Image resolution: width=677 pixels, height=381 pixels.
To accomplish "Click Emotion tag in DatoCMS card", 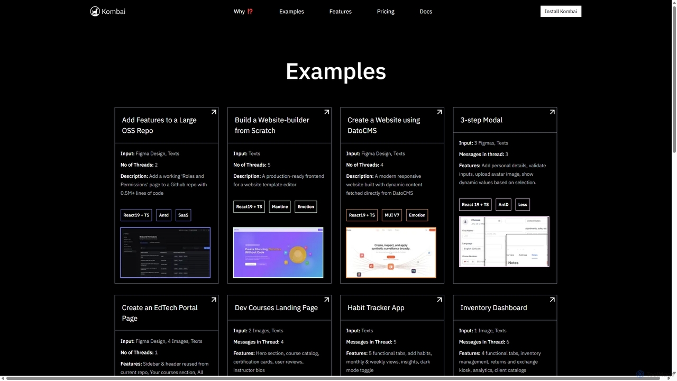I will click(417, 215).
